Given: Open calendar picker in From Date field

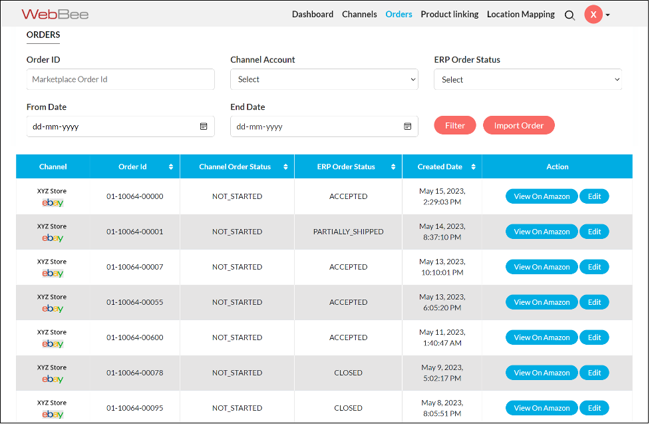Looking at the screenshot, I should pyautogui.click(x=204, y=126).
